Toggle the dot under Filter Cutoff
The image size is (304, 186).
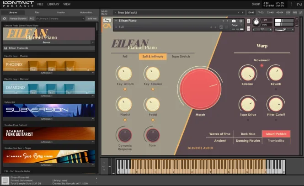point(276,120)
